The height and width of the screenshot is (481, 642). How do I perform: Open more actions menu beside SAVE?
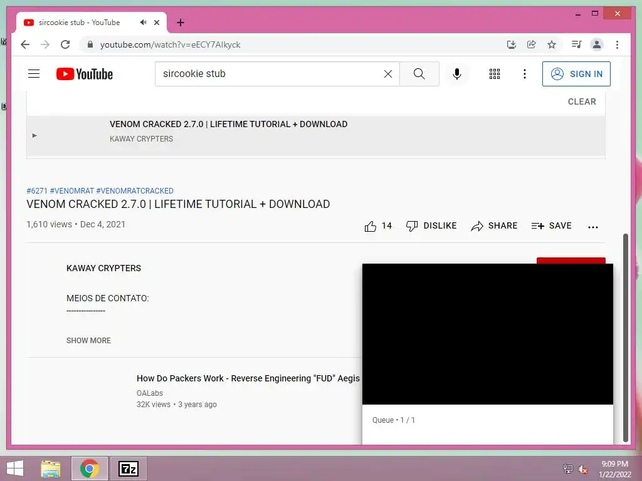[x=593, y=227]
